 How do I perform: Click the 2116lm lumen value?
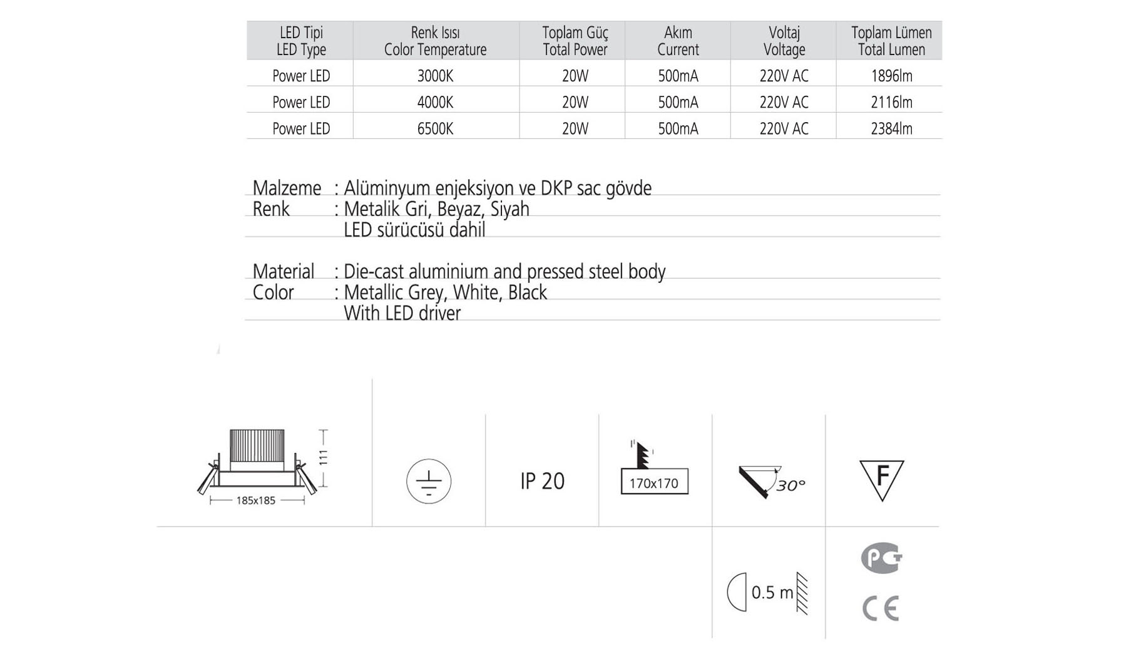click(891, 102)
